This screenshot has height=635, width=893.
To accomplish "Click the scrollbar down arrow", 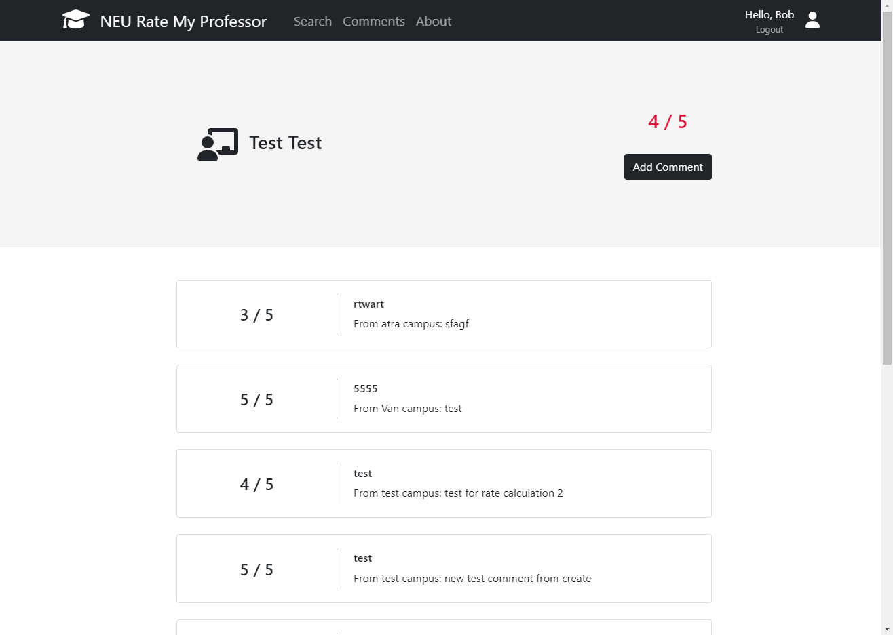I will [887, 630].
